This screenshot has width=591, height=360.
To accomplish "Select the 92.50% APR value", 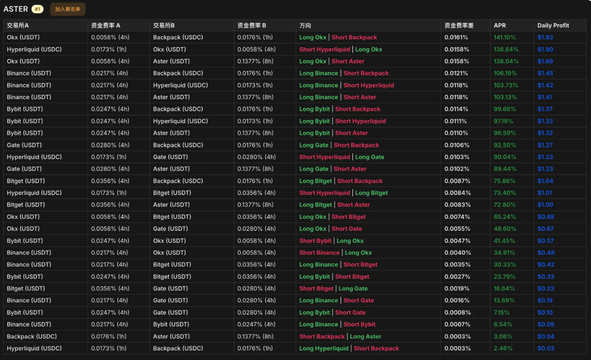I will point(505,145).
